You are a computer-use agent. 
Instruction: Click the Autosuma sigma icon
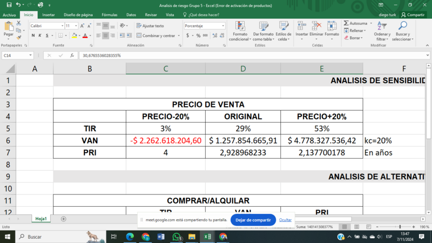tap(346, 23)
